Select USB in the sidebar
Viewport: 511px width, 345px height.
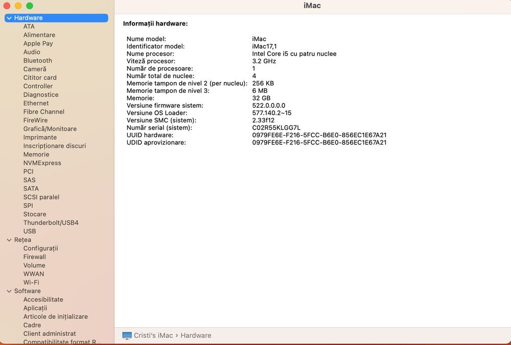(29, 231)
